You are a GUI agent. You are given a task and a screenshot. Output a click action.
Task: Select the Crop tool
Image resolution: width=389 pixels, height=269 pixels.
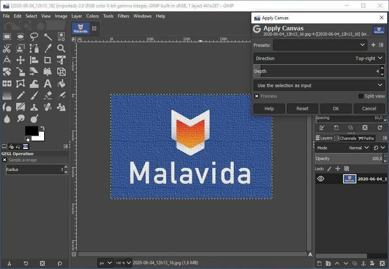click(48, 60)
